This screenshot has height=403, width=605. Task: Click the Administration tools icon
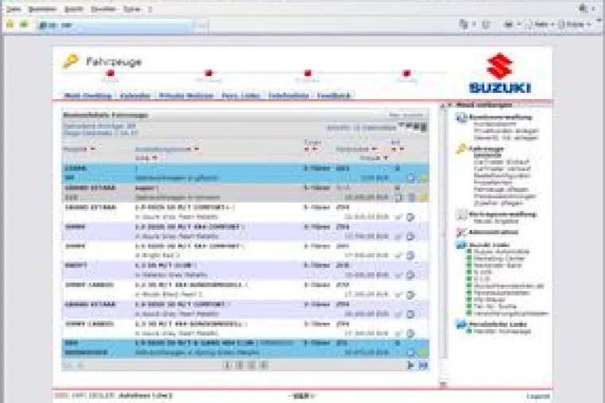[461, 232]
